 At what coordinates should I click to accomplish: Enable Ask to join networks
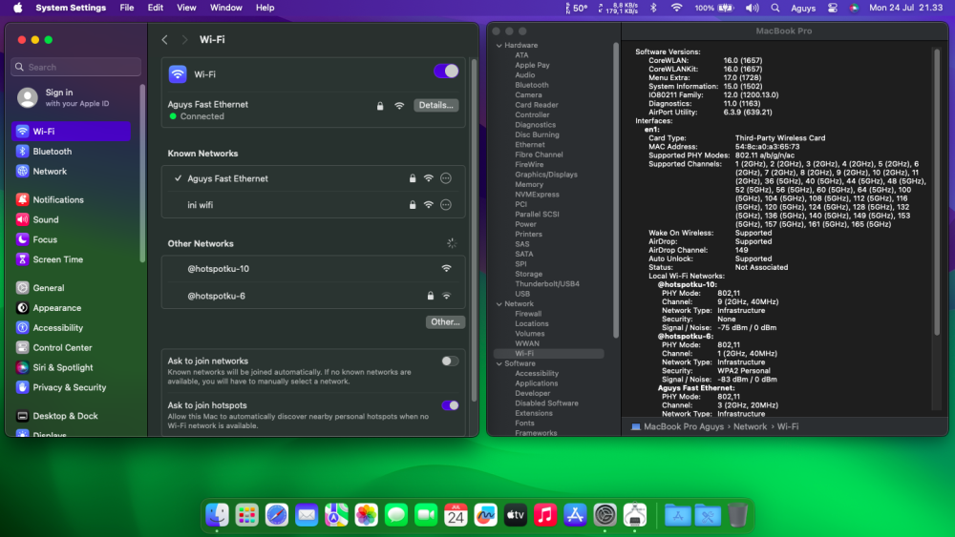click(x=450, y=361)
